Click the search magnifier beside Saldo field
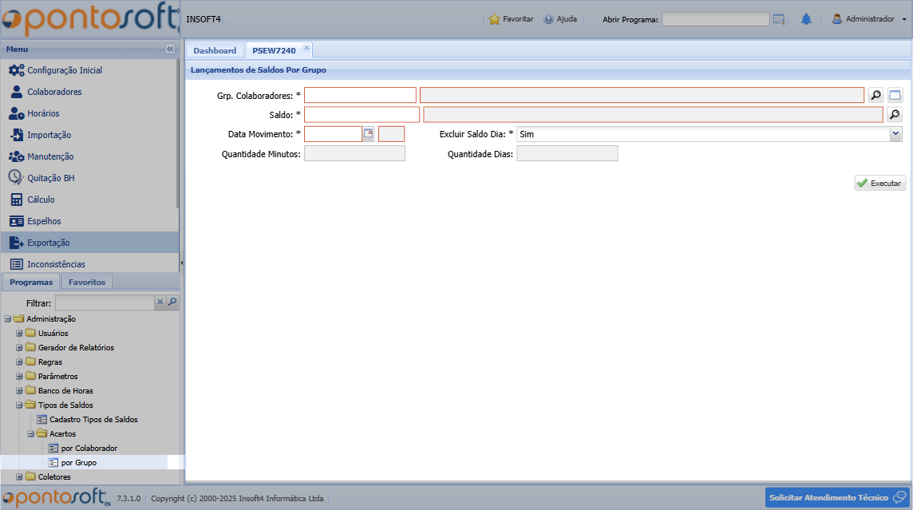913x510 pixels. (895, 115)
